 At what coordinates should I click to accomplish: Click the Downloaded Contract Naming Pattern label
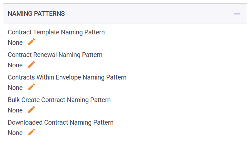click(x=60, y=122)
